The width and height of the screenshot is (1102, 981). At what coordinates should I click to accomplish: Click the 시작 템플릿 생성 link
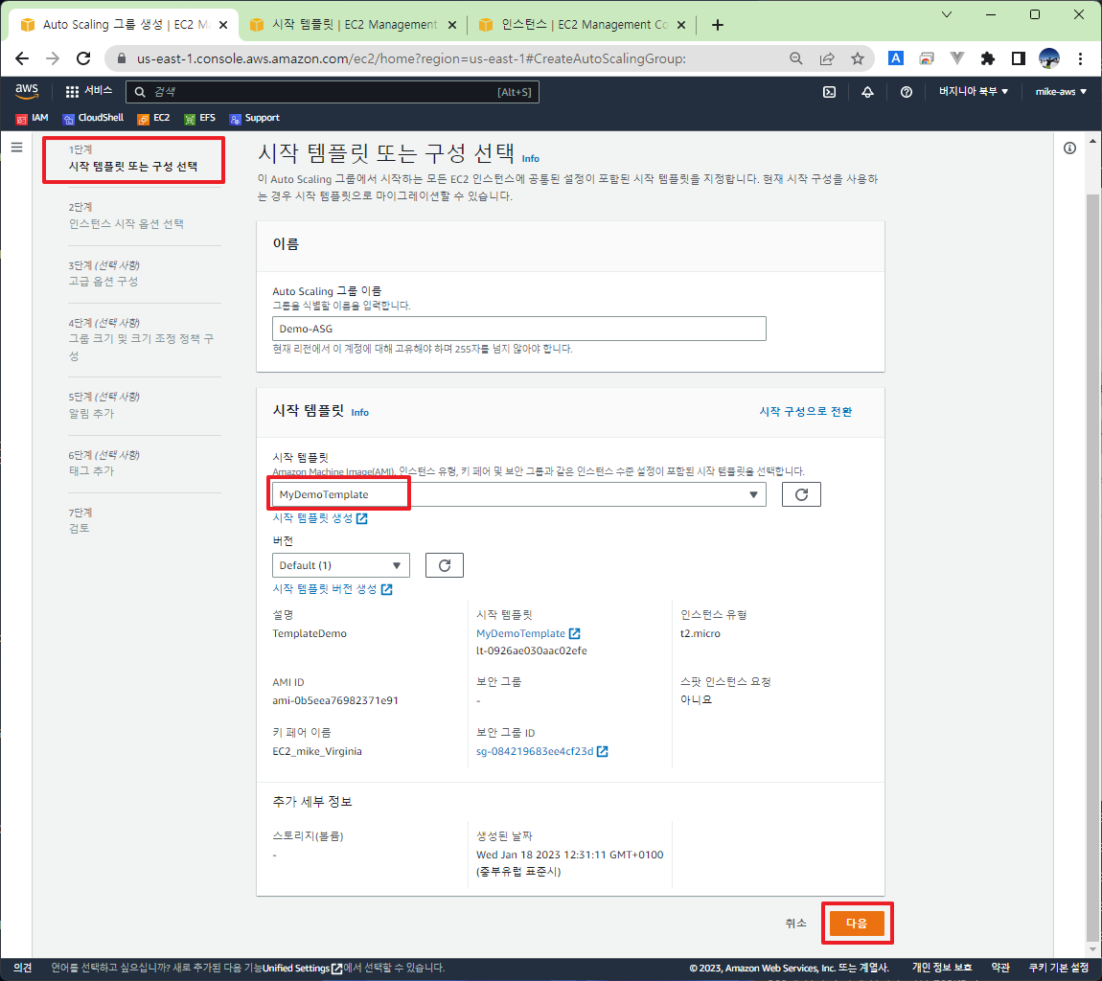(320, 518)
